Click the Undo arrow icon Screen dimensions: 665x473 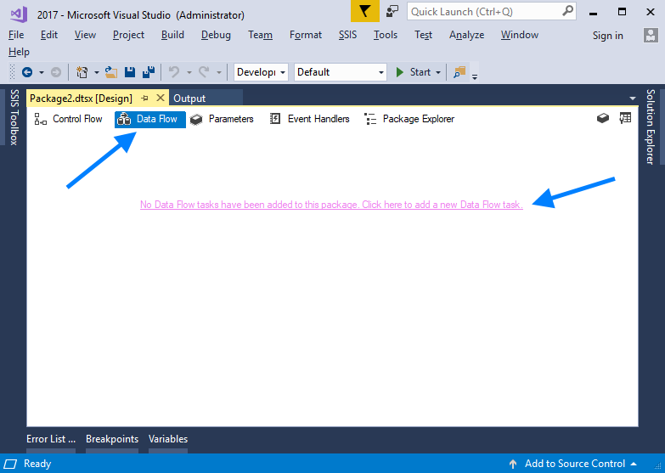click(174, 72)
